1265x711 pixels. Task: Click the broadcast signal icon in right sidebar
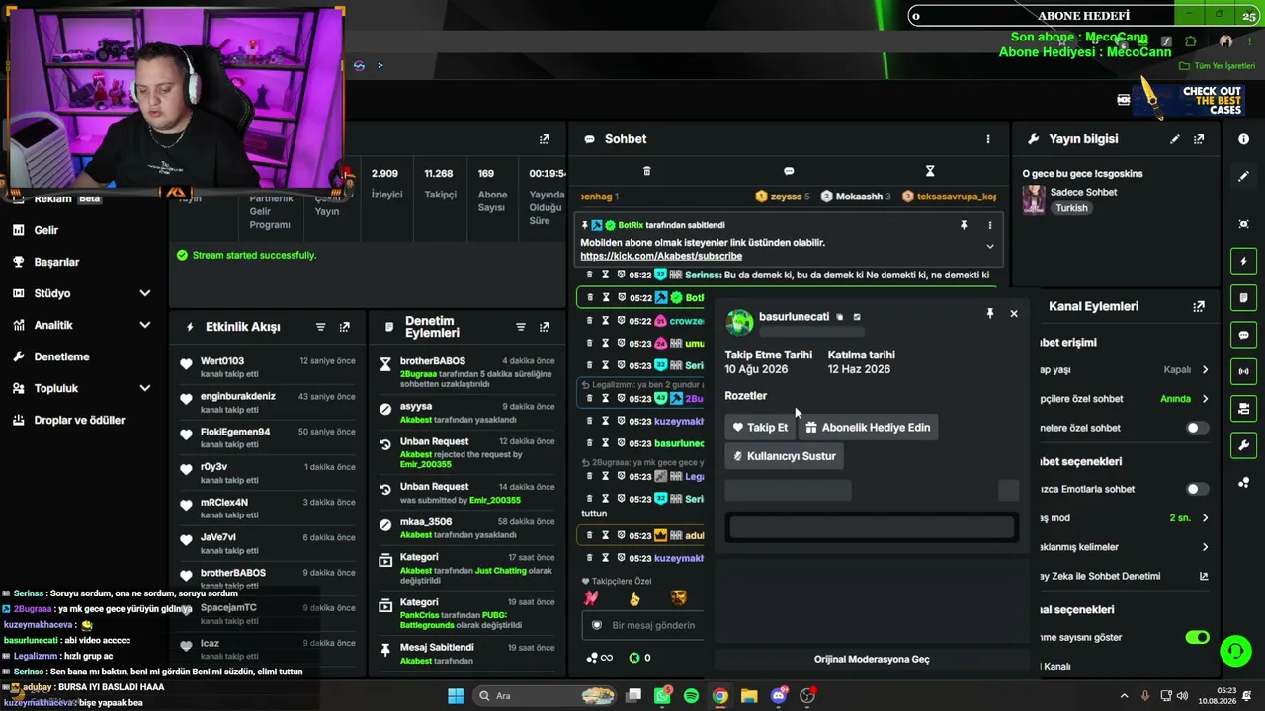tap(1244, 371)
